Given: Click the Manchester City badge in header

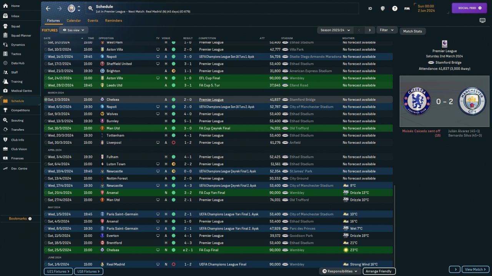Looking at the screenshot, I should tap(71, 8).
